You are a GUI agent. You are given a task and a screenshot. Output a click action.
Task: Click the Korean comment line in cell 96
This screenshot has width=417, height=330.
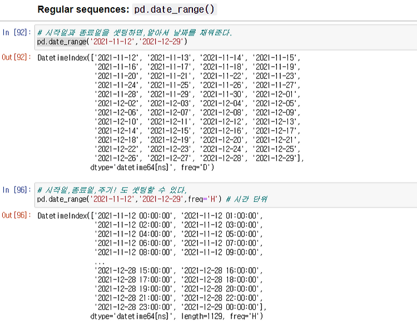112,190
